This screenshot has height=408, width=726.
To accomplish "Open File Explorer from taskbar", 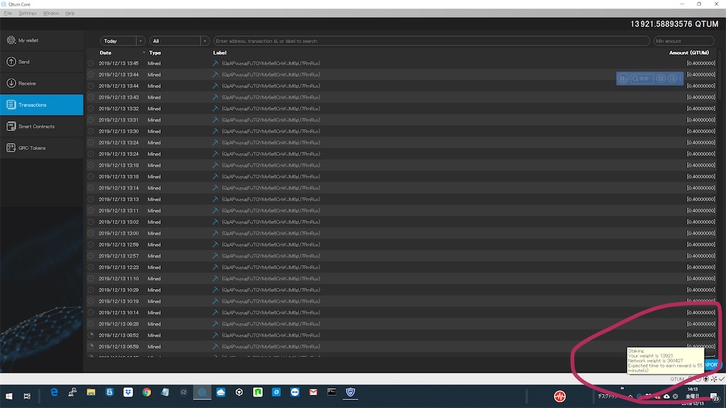I will click(91, 392).
